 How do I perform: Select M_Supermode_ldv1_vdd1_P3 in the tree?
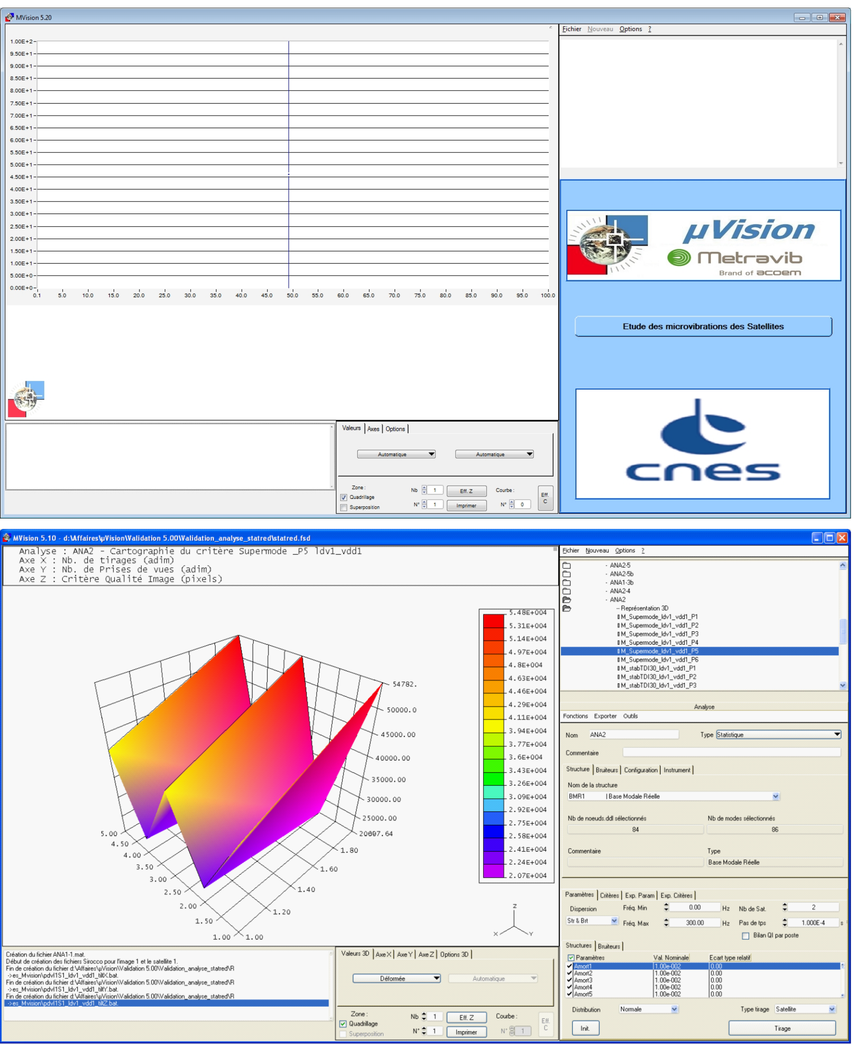coord(659,634)
